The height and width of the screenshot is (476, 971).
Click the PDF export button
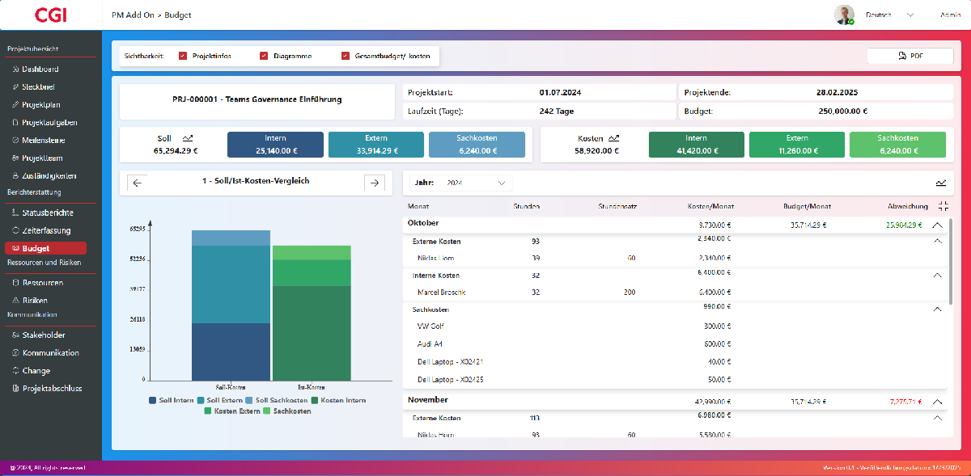(x=910, y=56)
